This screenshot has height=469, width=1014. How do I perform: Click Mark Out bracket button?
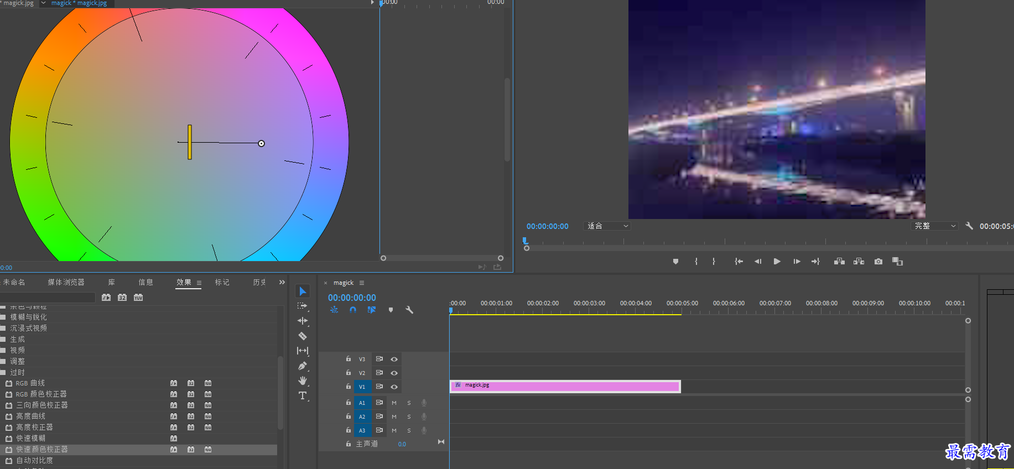714,262
